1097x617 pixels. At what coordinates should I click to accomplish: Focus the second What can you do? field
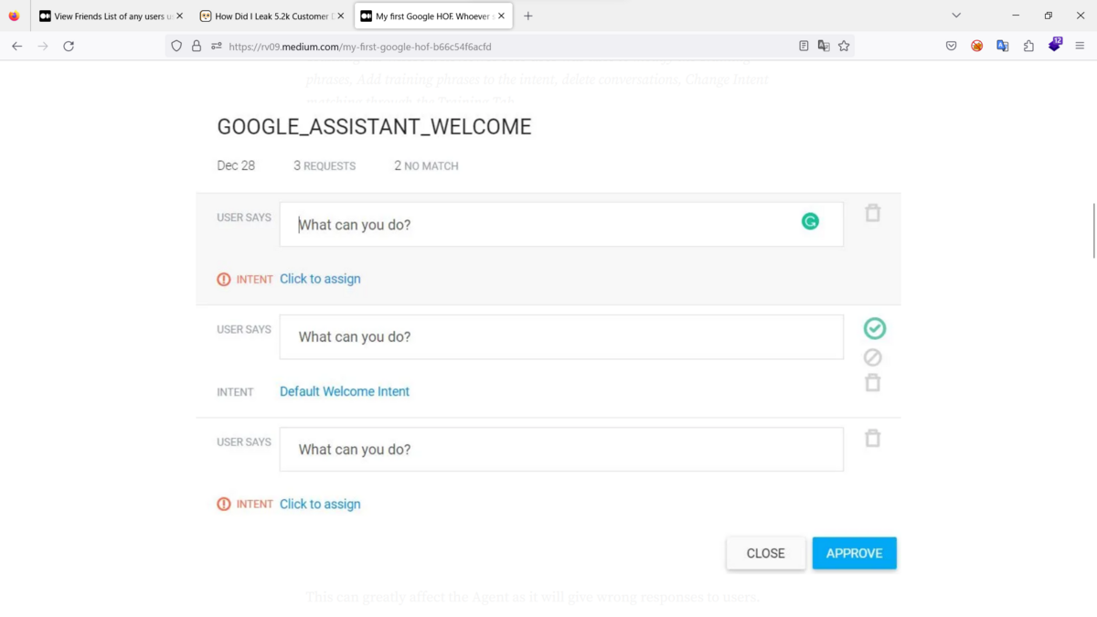[x=561, y=336]
